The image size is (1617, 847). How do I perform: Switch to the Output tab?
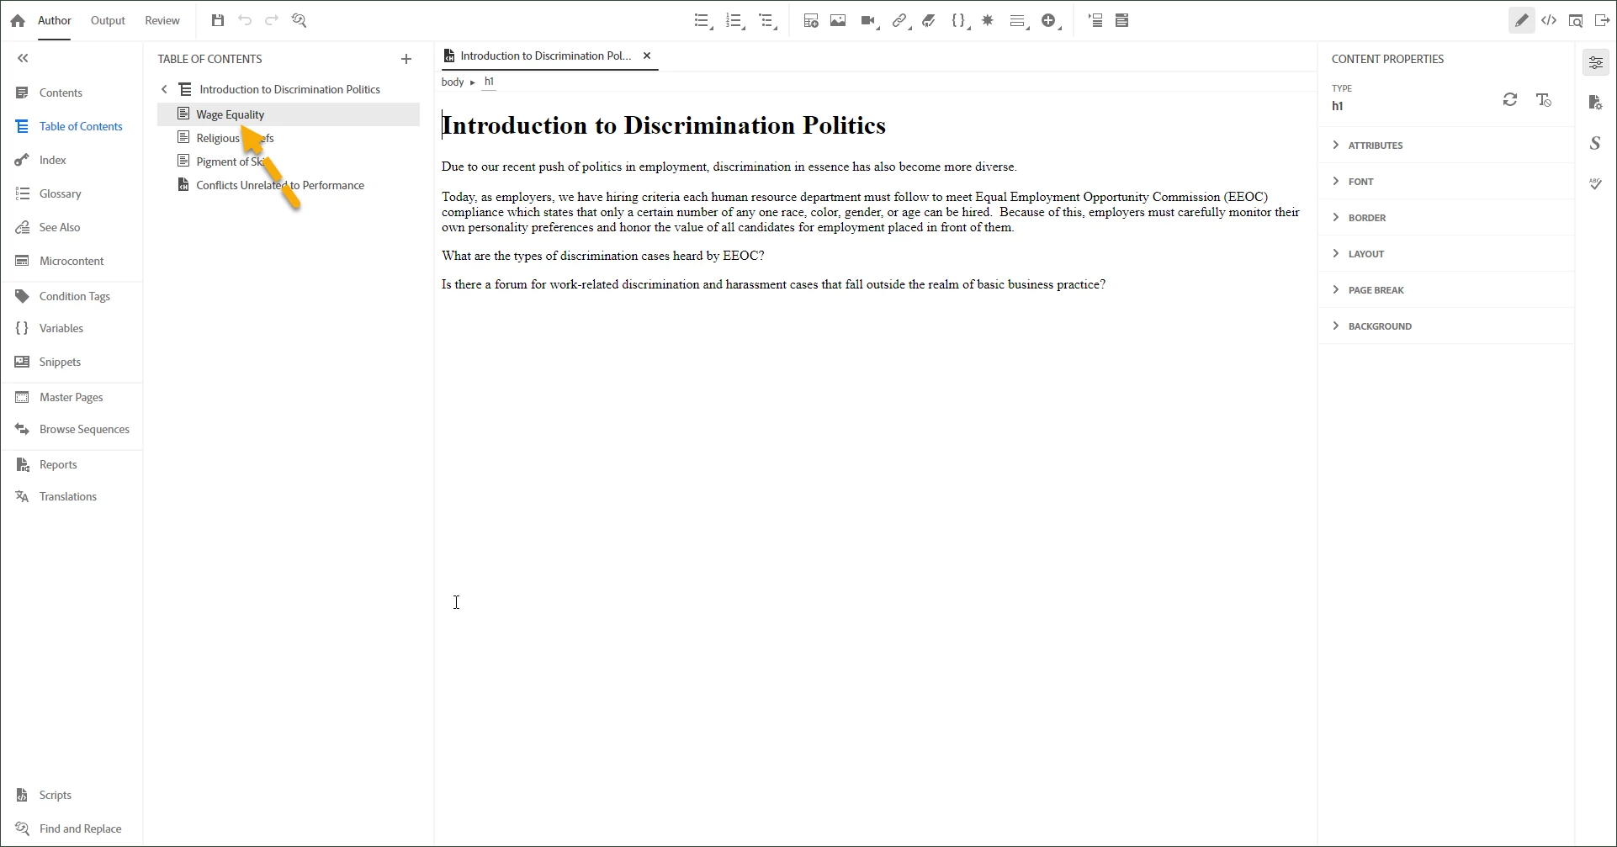[108, 20]
